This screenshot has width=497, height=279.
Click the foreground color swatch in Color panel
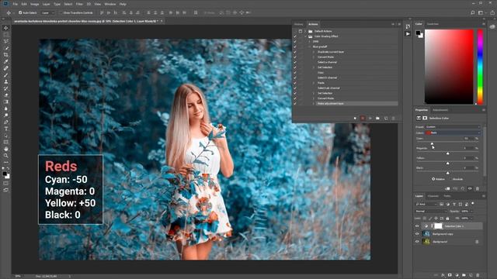point(418,33)
